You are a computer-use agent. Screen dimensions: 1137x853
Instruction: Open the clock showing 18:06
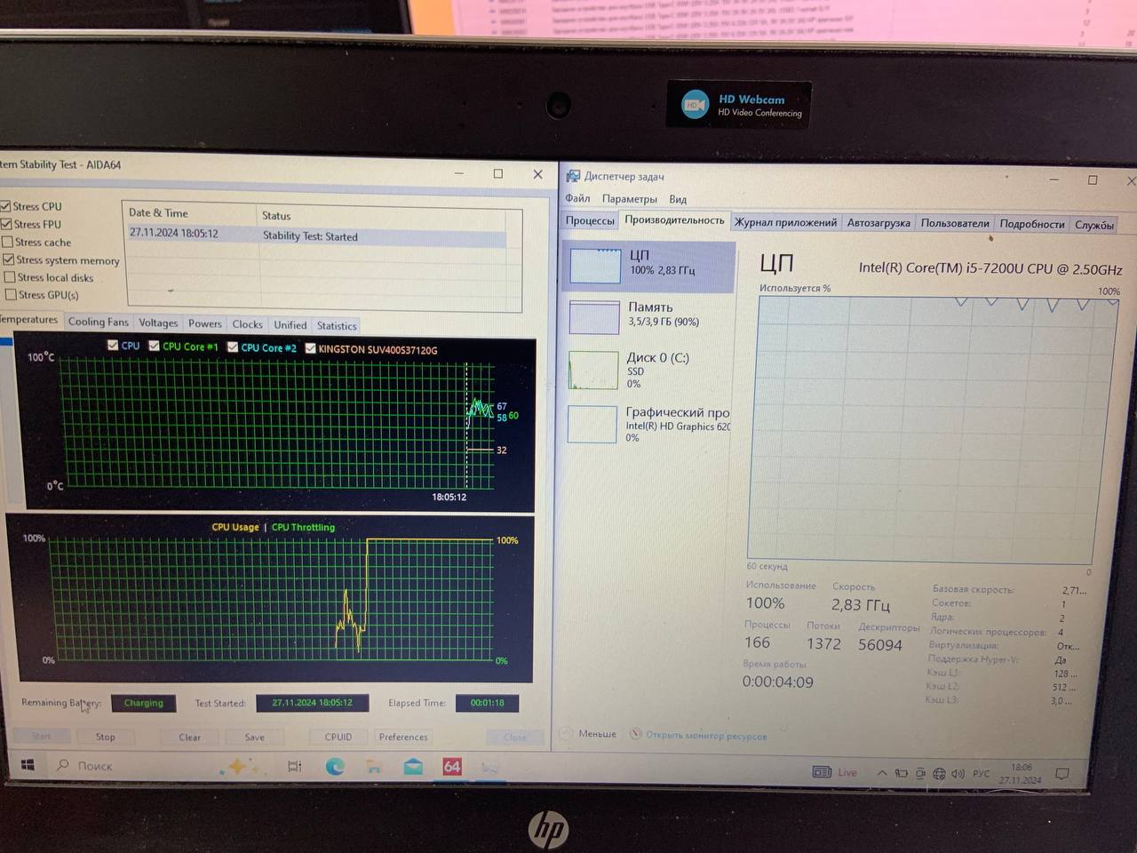[1020, 773]
